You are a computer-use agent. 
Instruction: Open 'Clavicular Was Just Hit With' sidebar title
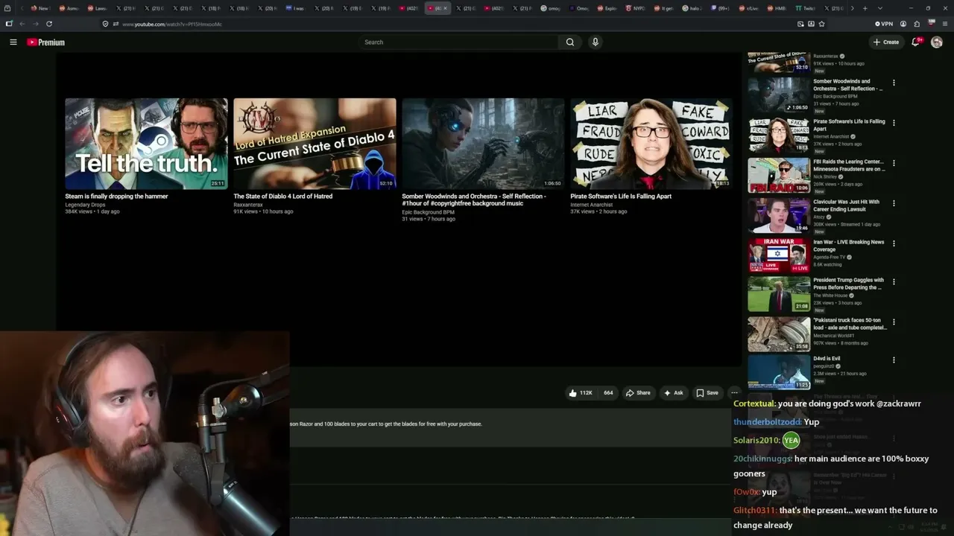point(847,205)
